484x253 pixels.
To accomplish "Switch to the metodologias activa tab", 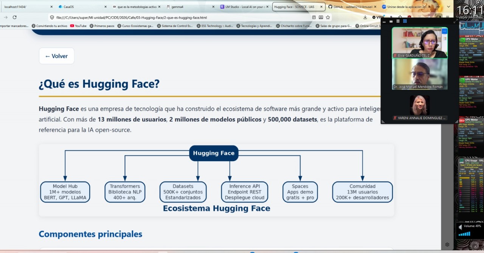I will coord(136,7).
